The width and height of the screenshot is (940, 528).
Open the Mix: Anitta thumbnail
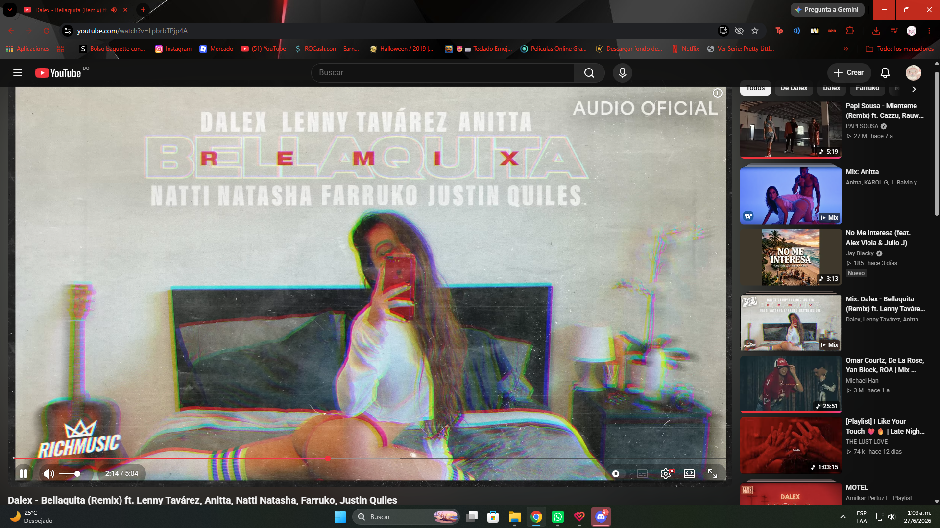click(x=791, y=196)
